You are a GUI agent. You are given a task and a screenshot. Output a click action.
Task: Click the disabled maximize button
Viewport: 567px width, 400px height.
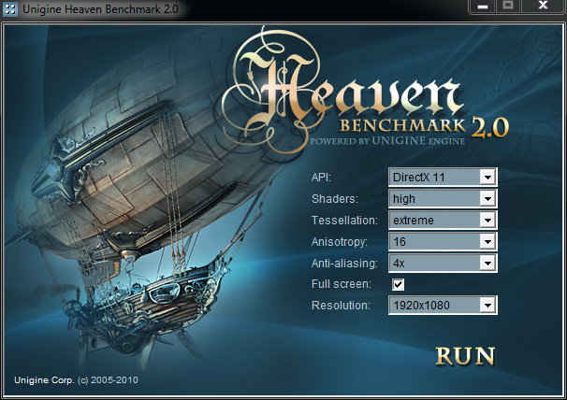click(x=508, y=7)
